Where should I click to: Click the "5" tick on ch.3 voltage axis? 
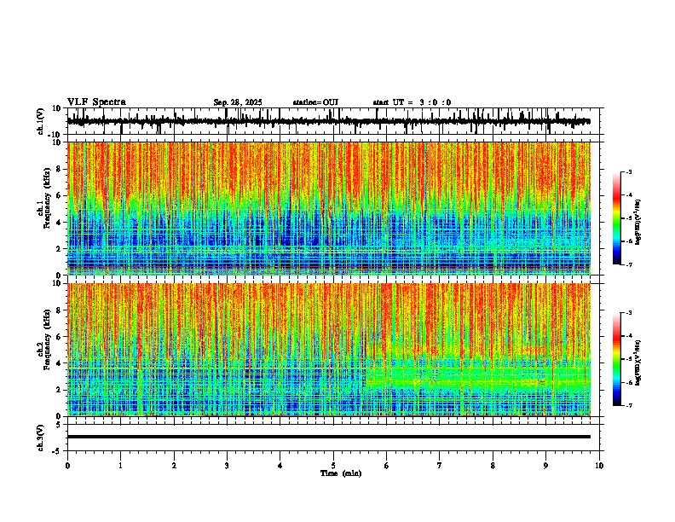click(x=59, y=425)
